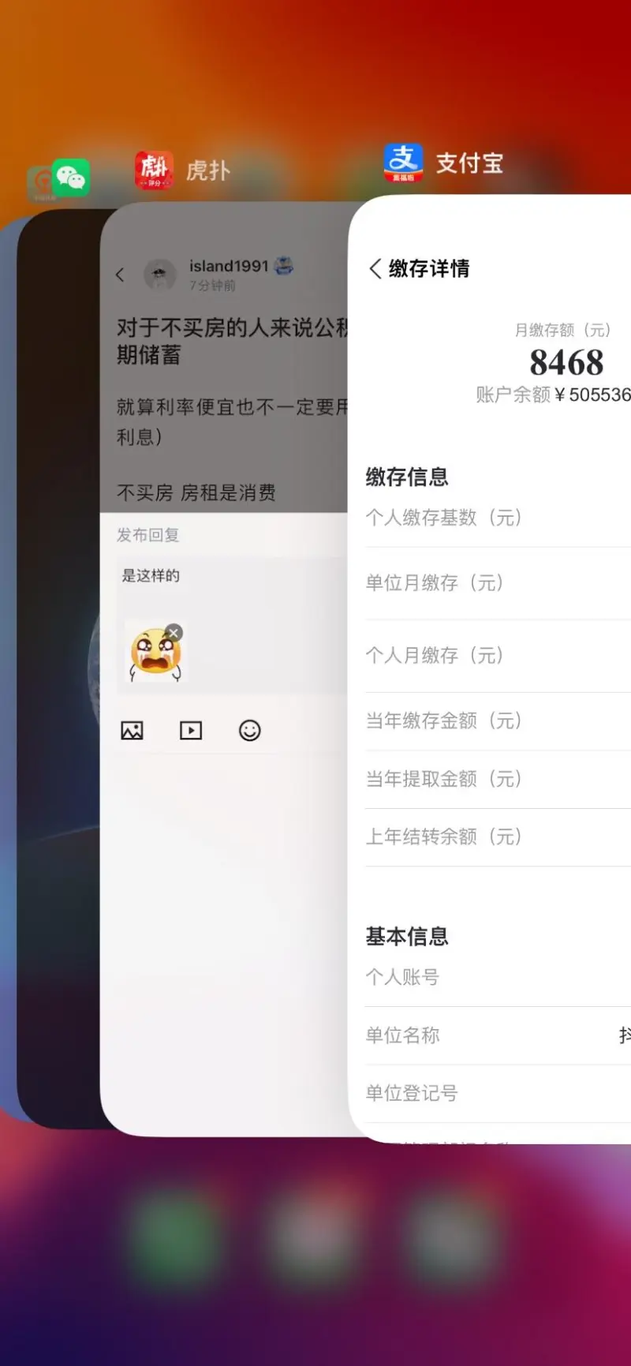Tap the 个人缴存基数 row
This screenshot has height=1366, width=631.
click(x=498, y=518)
